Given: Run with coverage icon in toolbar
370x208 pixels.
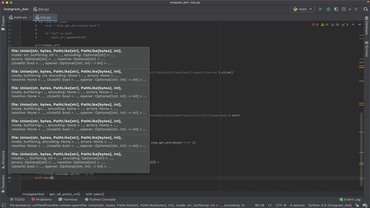Looking at the screenshot, I should click(x=336, y=9).
